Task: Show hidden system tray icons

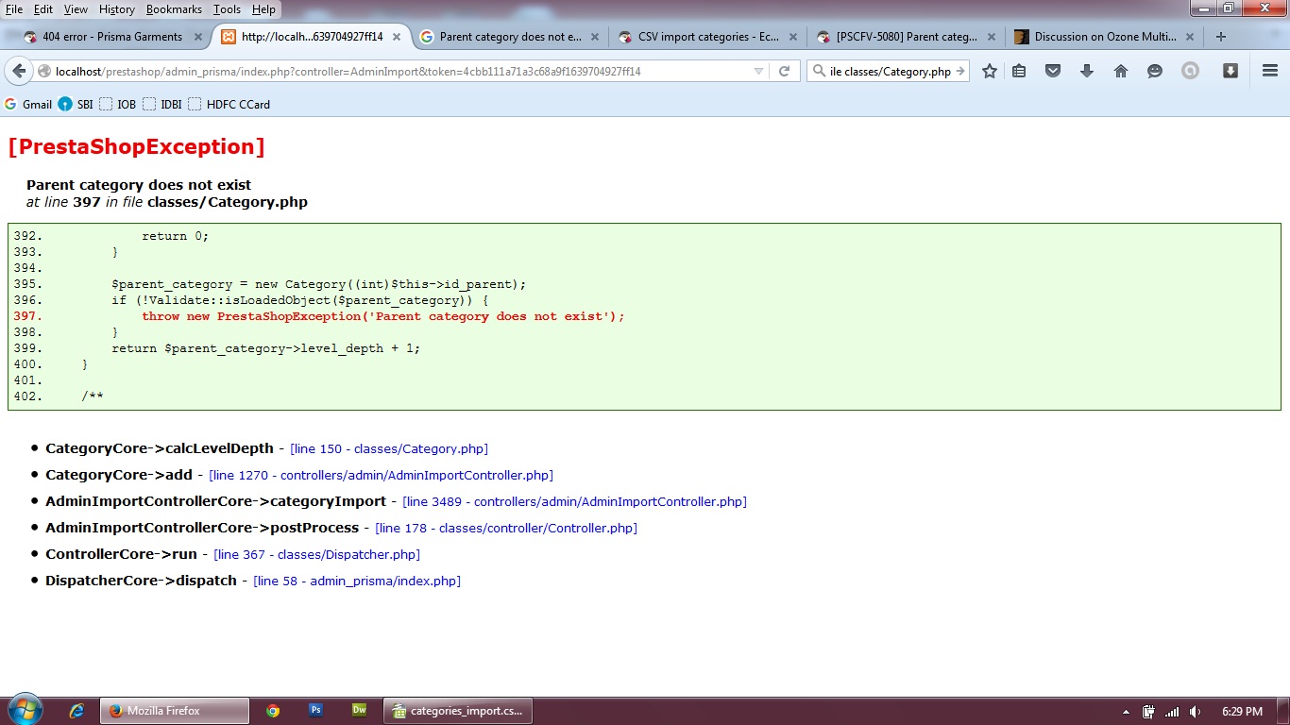Action: (x=1126, y=712)
